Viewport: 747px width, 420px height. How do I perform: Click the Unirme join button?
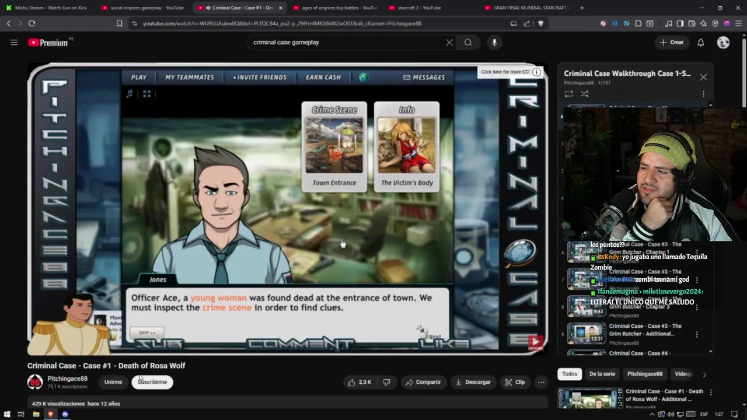tap(113, 382)
